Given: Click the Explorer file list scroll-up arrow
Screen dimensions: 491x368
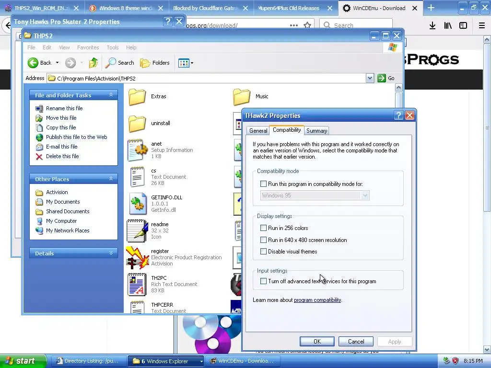Looking at the screenshot, I should (x=398, y=88).
